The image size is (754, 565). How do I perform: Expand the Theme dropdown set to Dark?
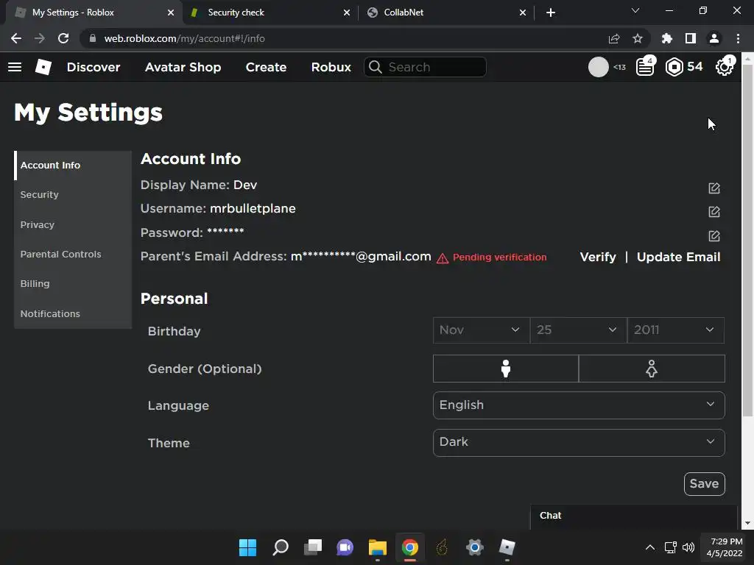point(579,442)
